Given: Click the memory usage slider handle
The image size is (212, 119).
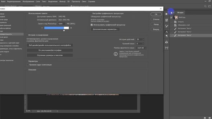Looking at the screenshot, I should click(64, 30).
